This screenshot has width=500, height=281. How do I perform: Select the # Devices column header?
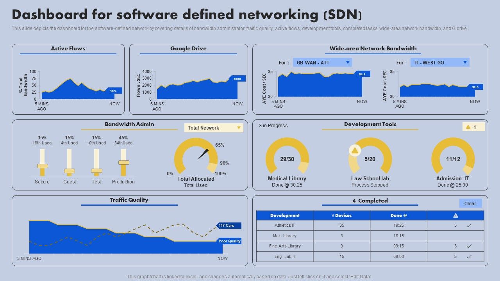pos(341,215)
